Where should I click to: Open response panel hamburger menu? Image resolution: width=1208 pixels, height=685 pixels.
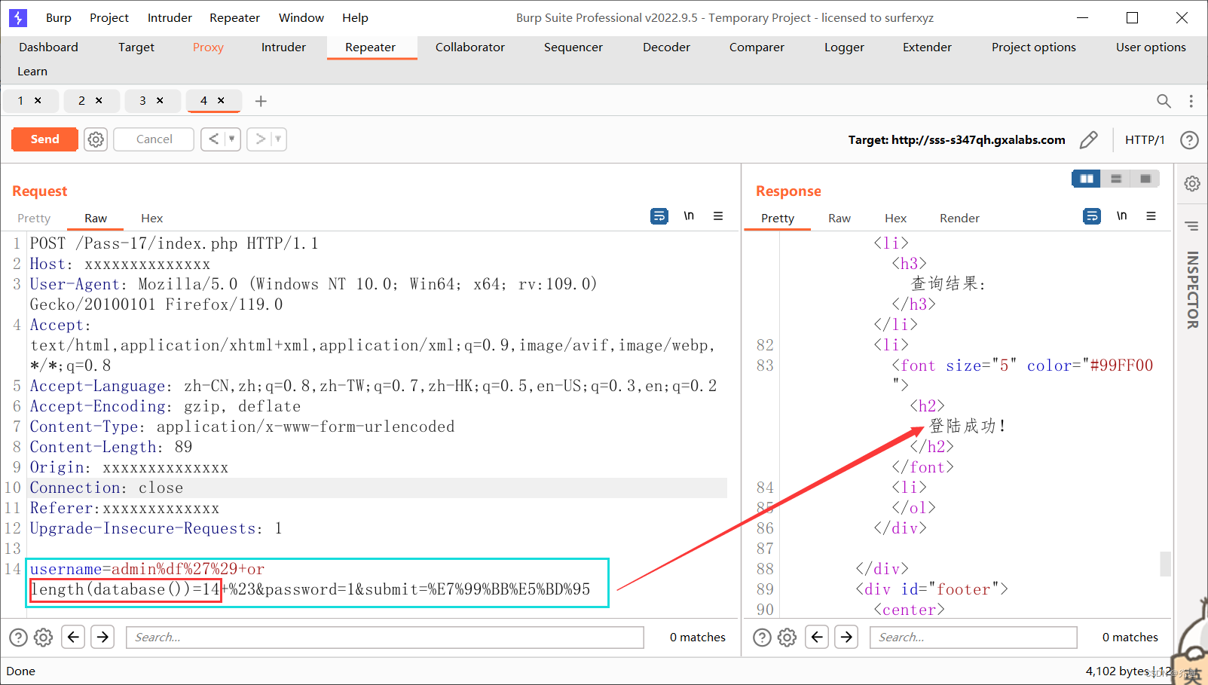tap(1151, 216)
